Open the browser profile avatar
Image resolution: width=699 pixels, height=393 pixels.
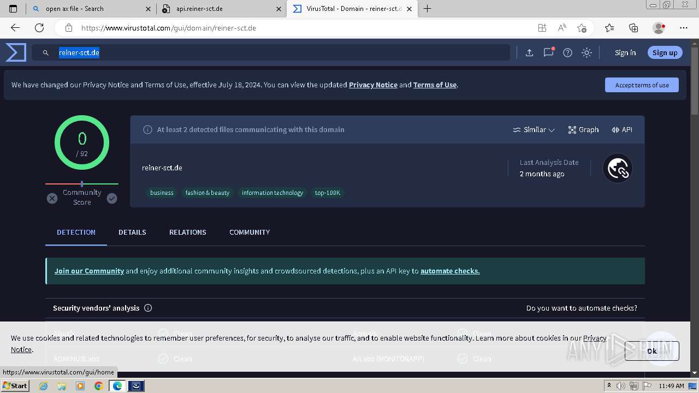pyautogui.click(x=659, y=28)
